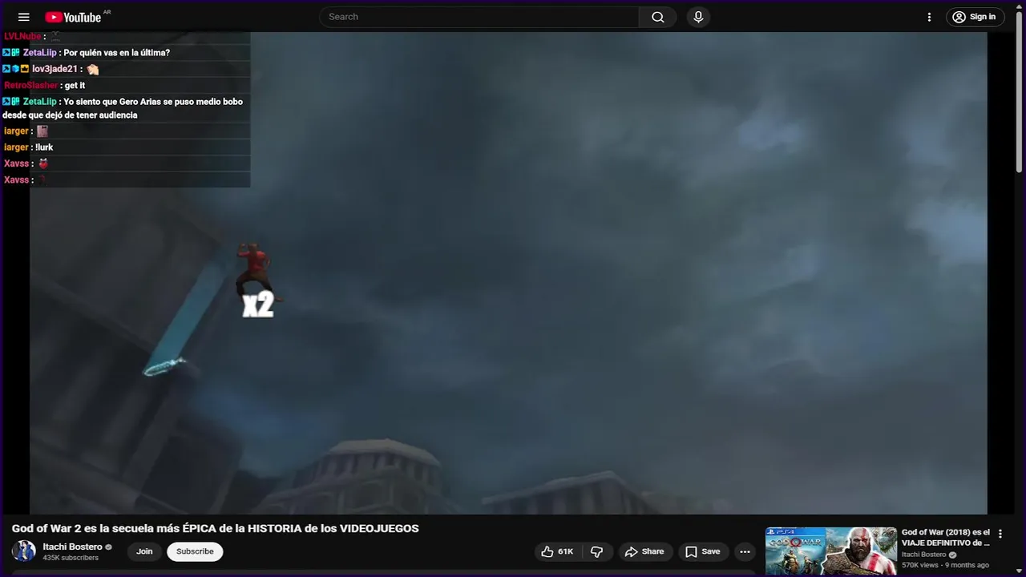This screenshot has height=577, width=1026.
Task: Subscribe to the Itachi Bostero channel
Action: point(195,551)
